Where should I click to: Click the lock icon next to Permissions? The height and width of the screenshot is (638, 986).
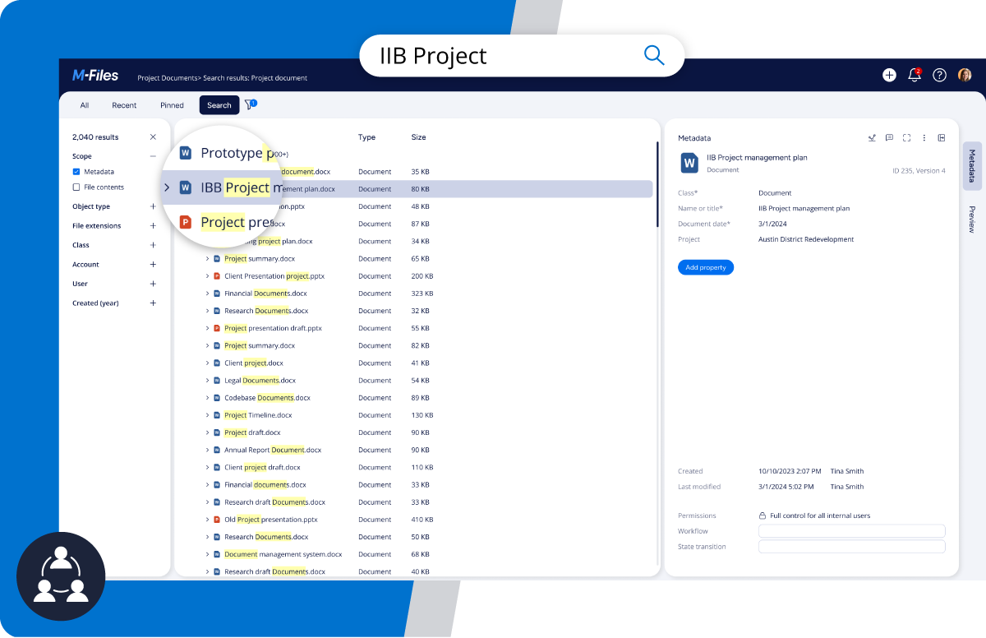763,515
